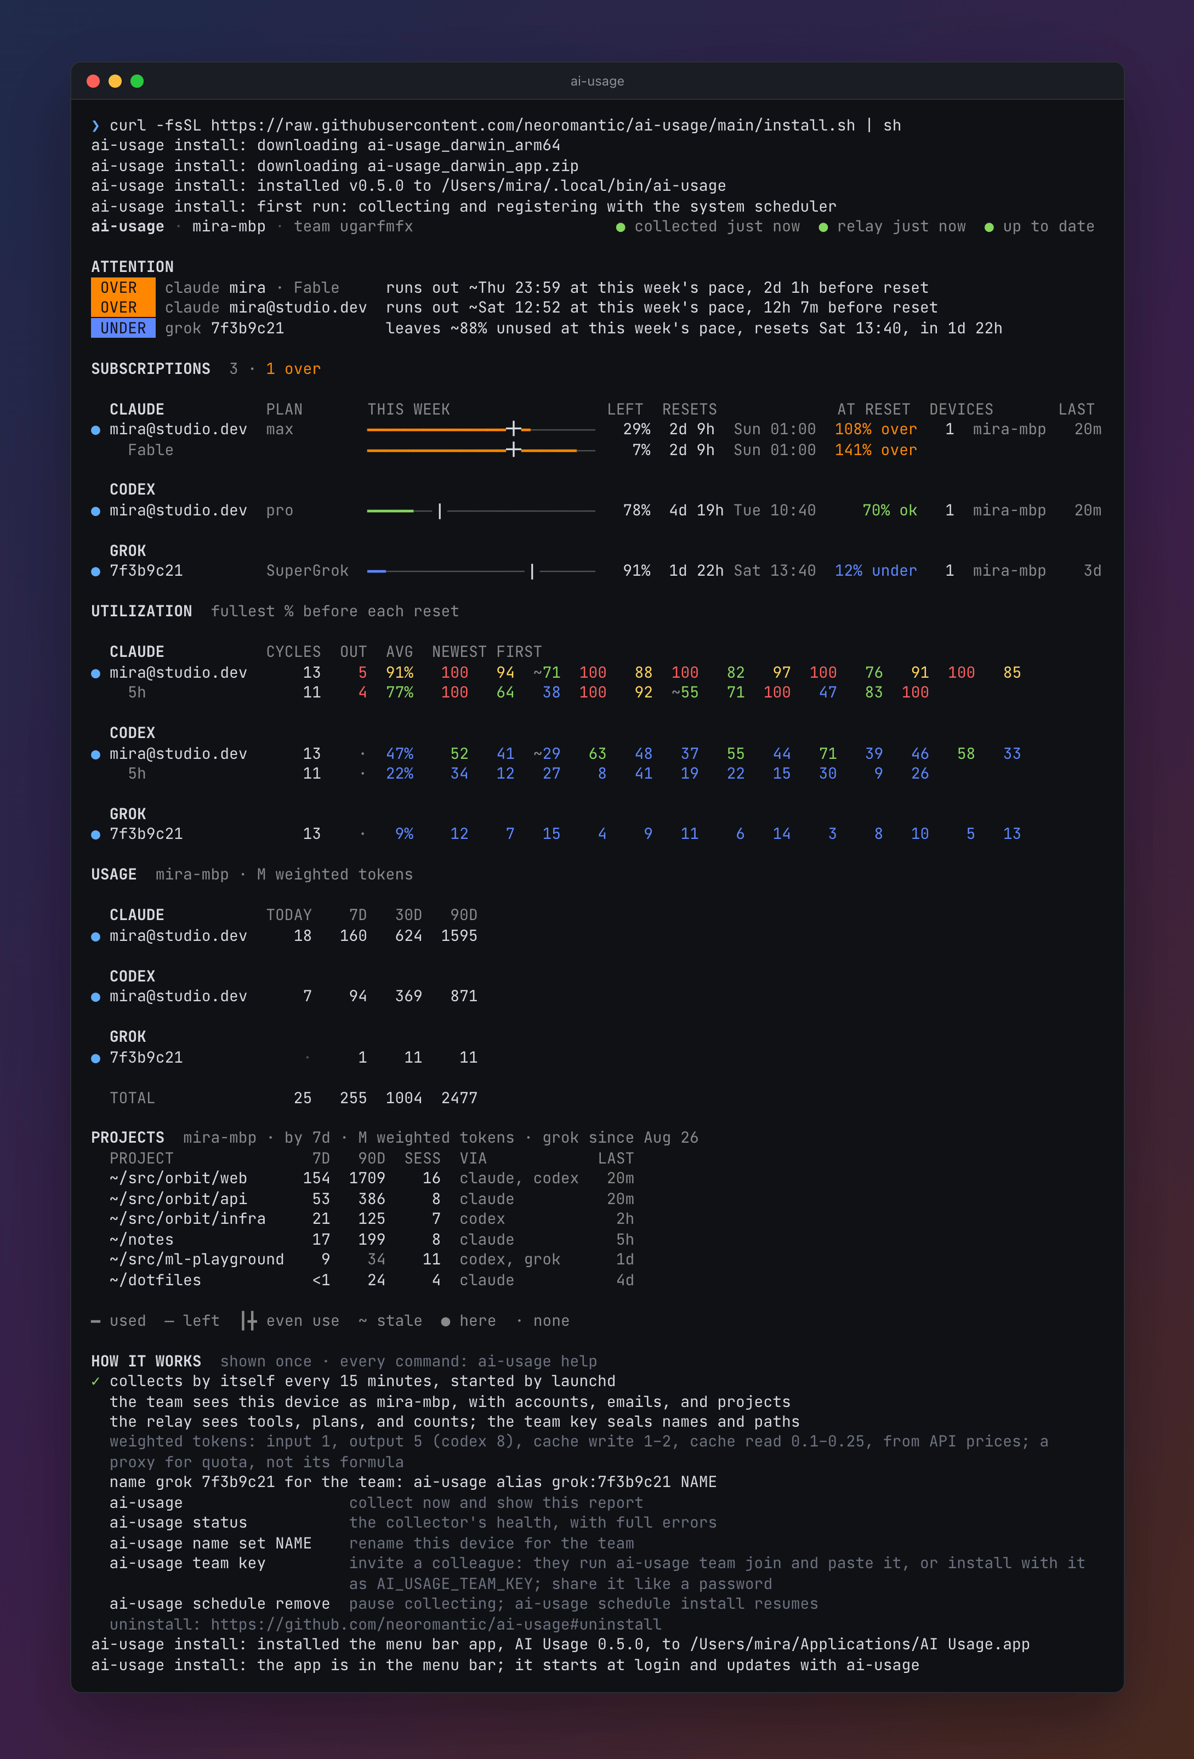Click the 'ai-usage alias grok:7f3b9c21 NAME' command
Screen dimensions: 1194x1759
point(565,1483)
